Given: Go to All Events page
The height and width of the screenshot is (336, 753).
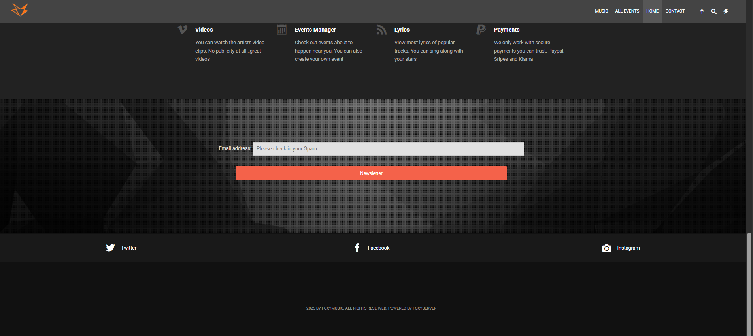Looking at the screenshot, I should click(x=627, y=11).
